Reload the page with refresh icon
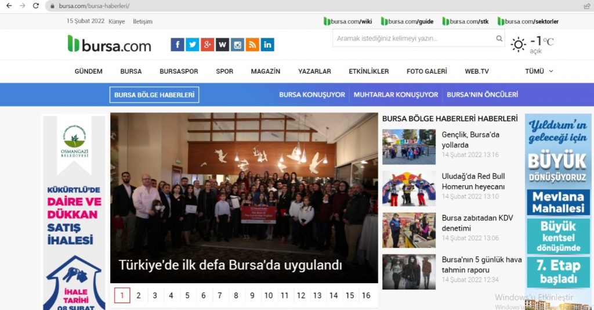This screenshot has width=594, height=310. [x=36, y=6]
